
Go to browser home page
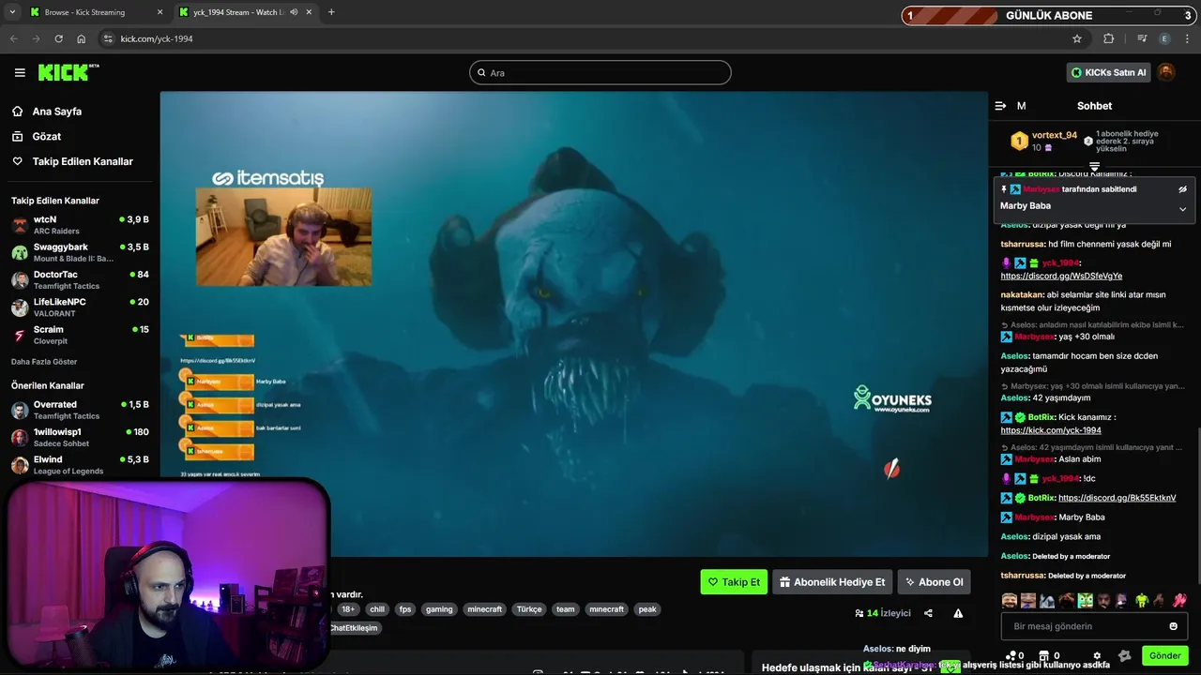point(82,38)
